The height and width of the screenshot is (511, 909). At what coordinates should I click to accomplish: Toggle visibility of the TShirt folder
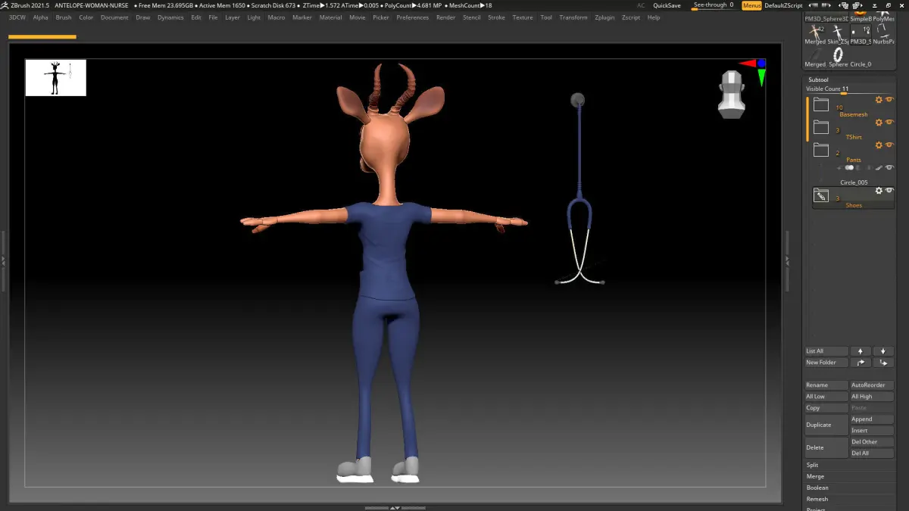pos(890,123)
